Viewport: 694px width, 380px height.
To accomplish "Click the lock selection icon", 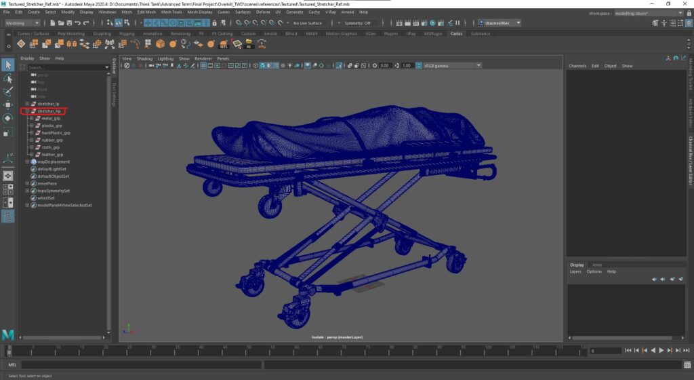I will pos(215,23).
